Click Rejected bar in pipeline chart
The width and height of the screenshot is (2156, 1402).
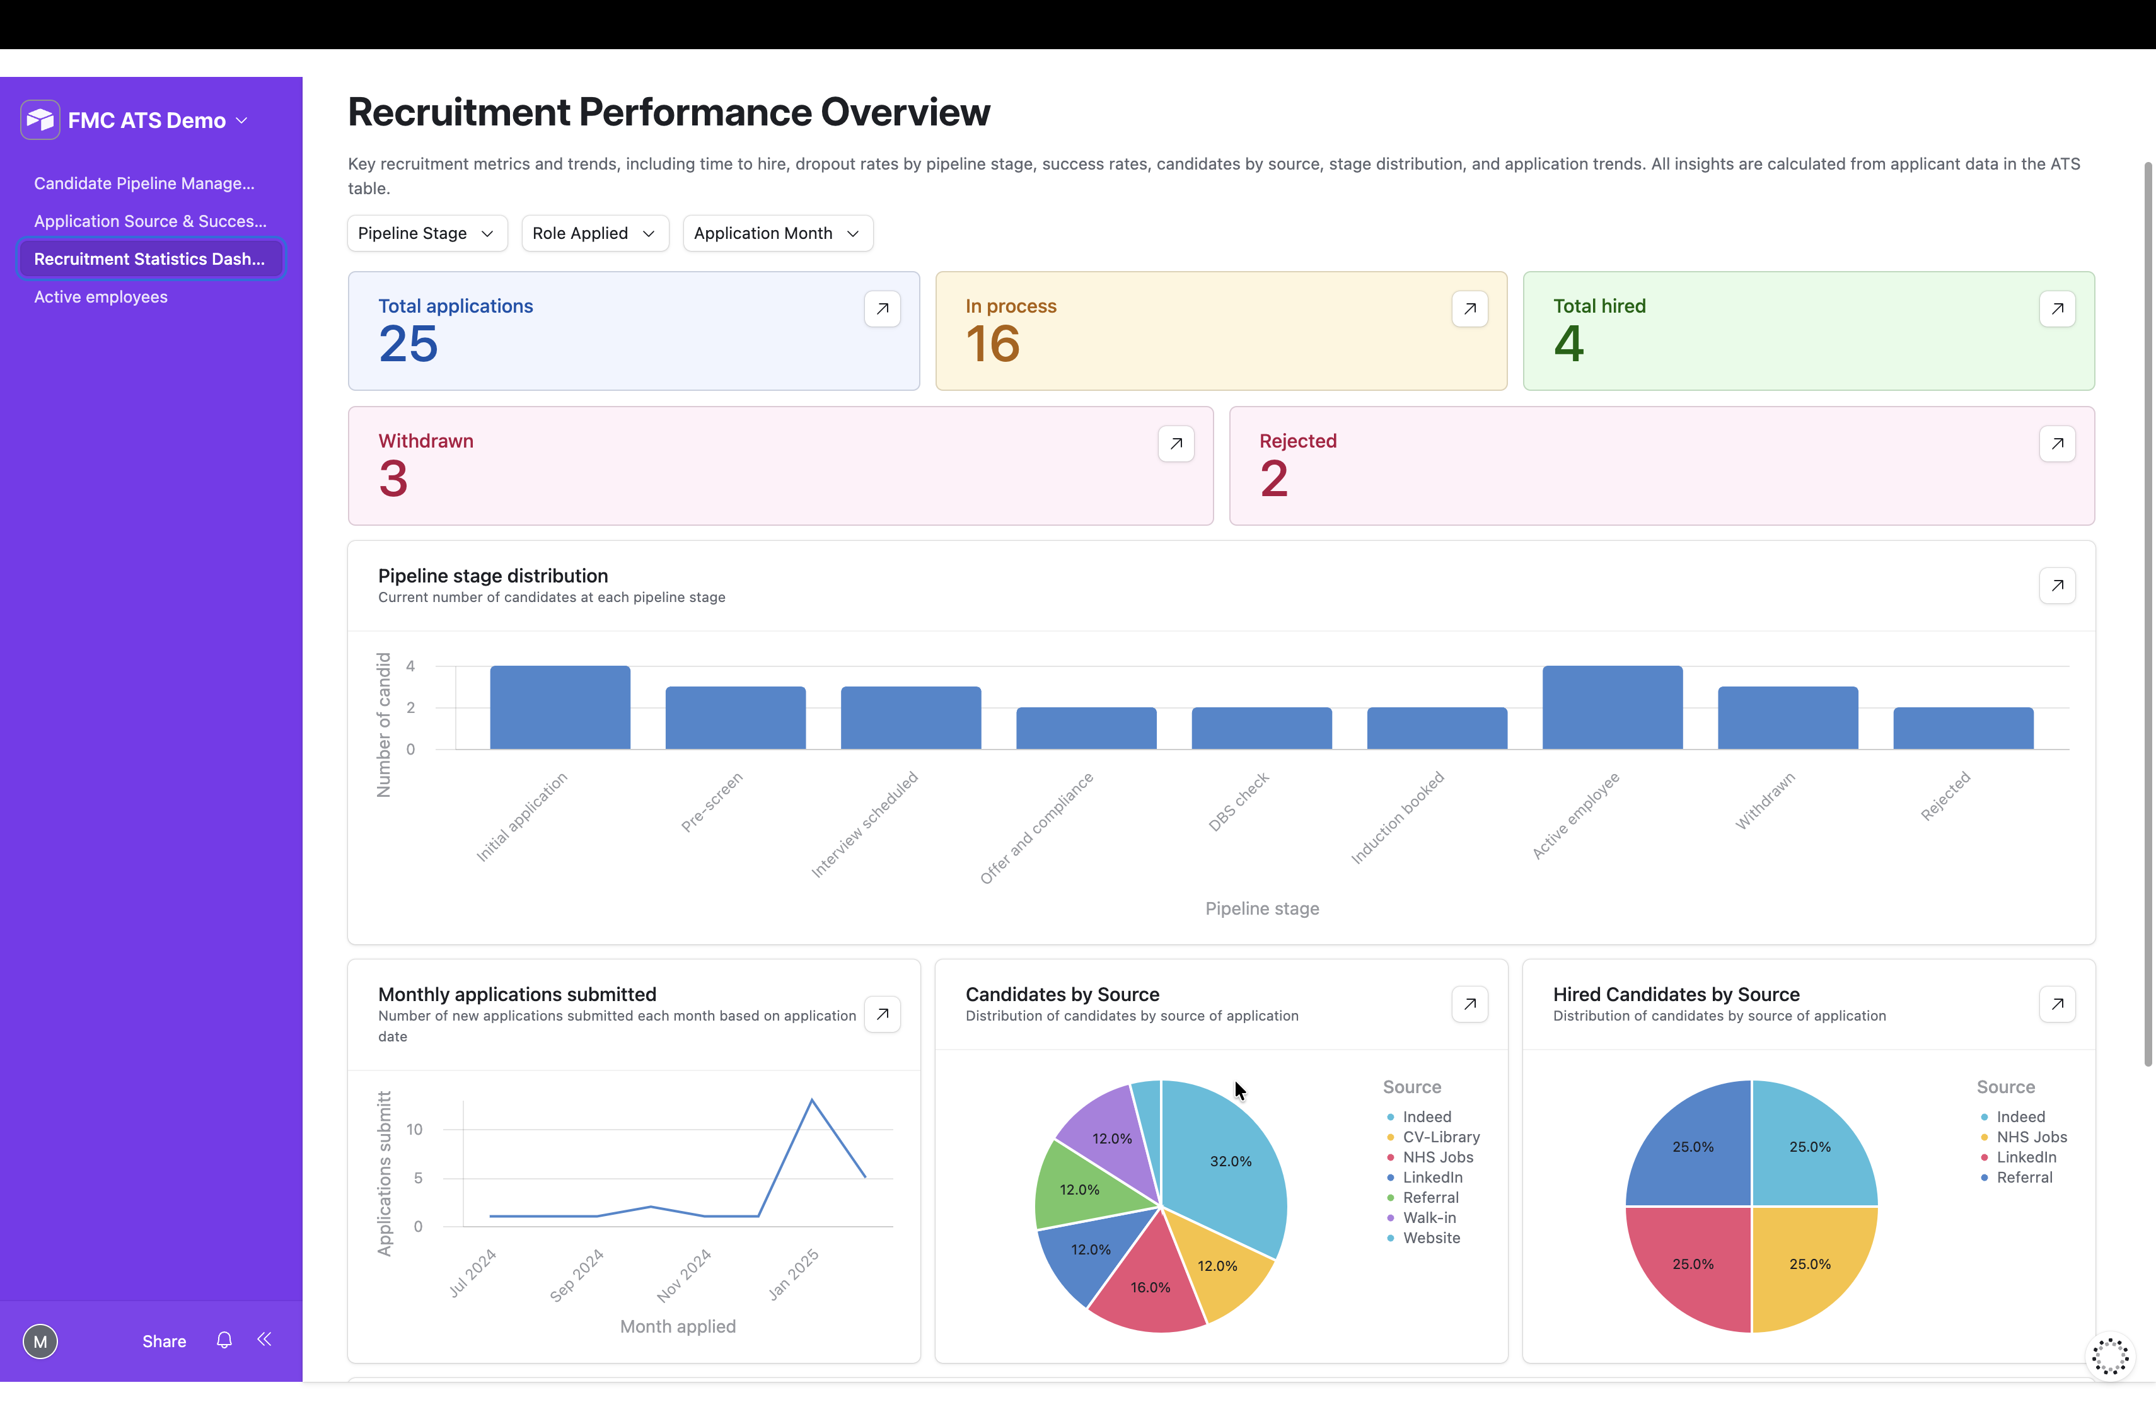point(1963,728)
